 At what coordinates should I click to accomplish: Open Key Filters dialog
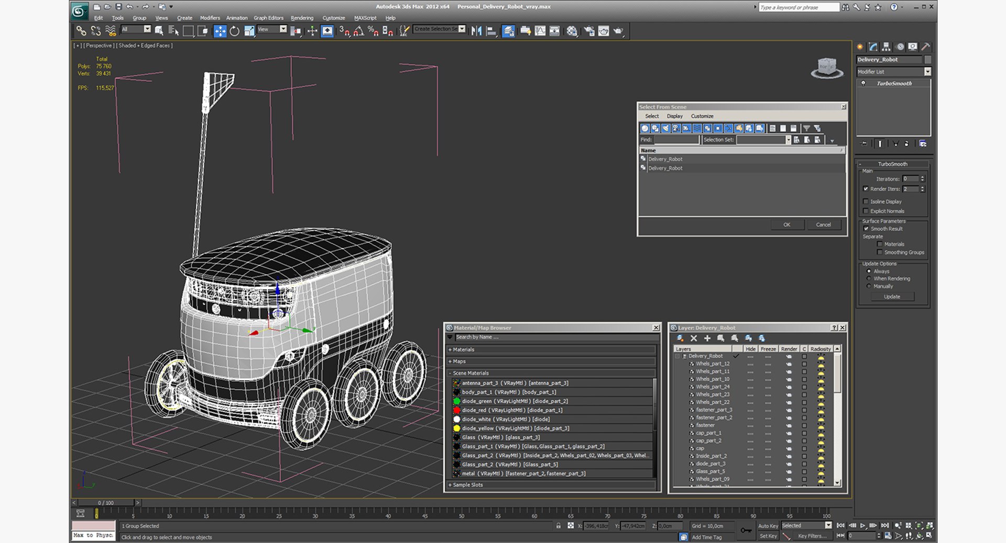coord(812,536)
